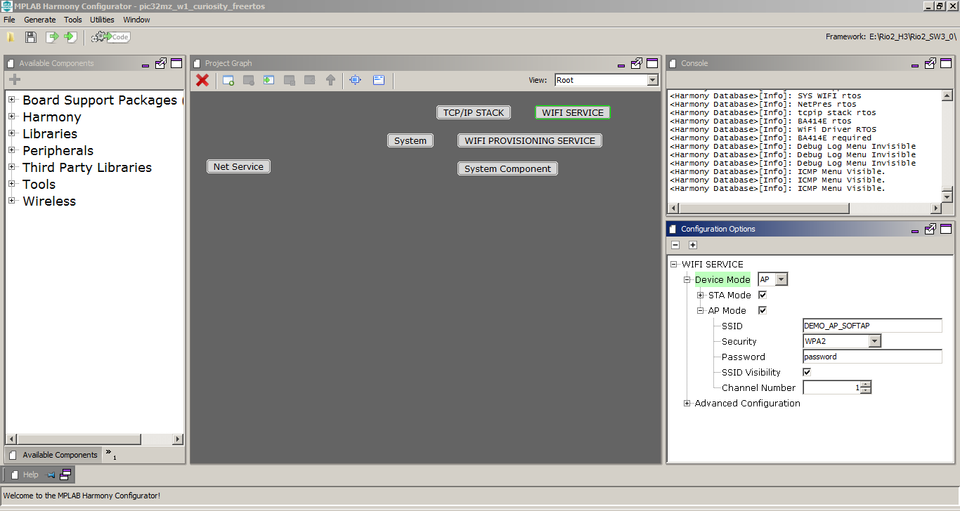Minimize the Project Graph panel

click(x=621, y=65)
